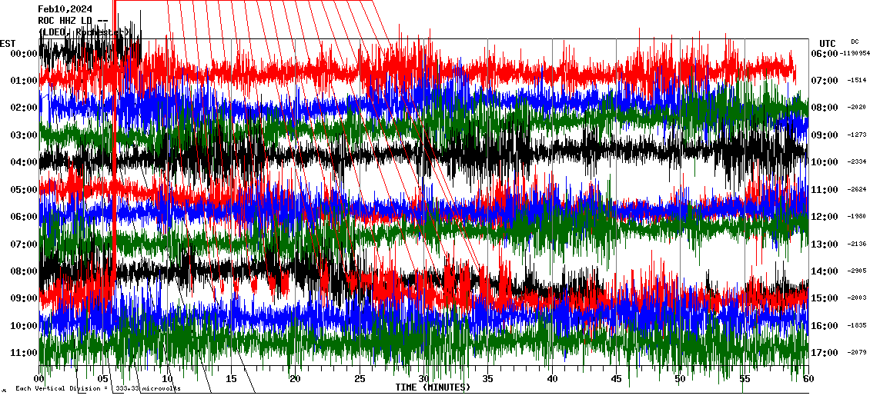Click the 45 minute tick label
This screenshot has height=399, width=870.
pos(616,379)
